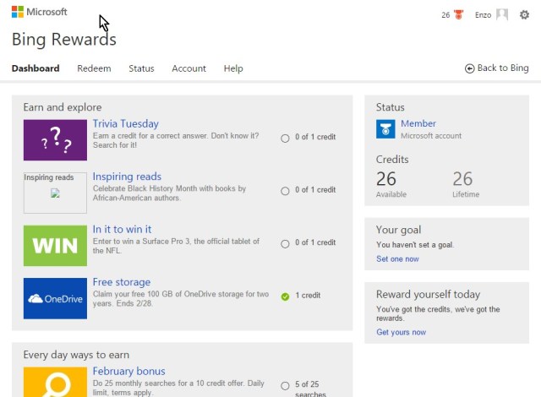The image size is (541, 397).
Task: Click the Inspiring reads credit circle
Action: 285,191
